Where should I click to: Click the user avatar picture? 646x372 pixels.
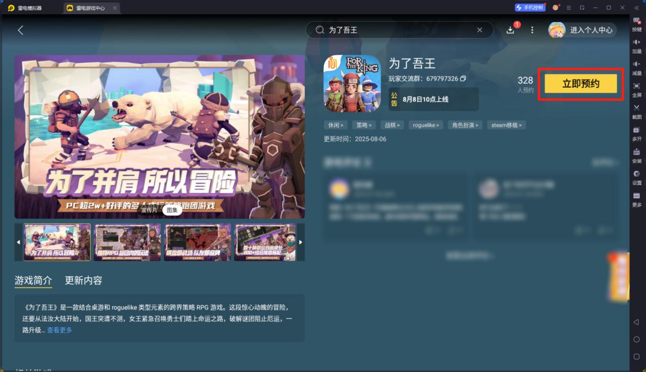click(x=557, y=30)
